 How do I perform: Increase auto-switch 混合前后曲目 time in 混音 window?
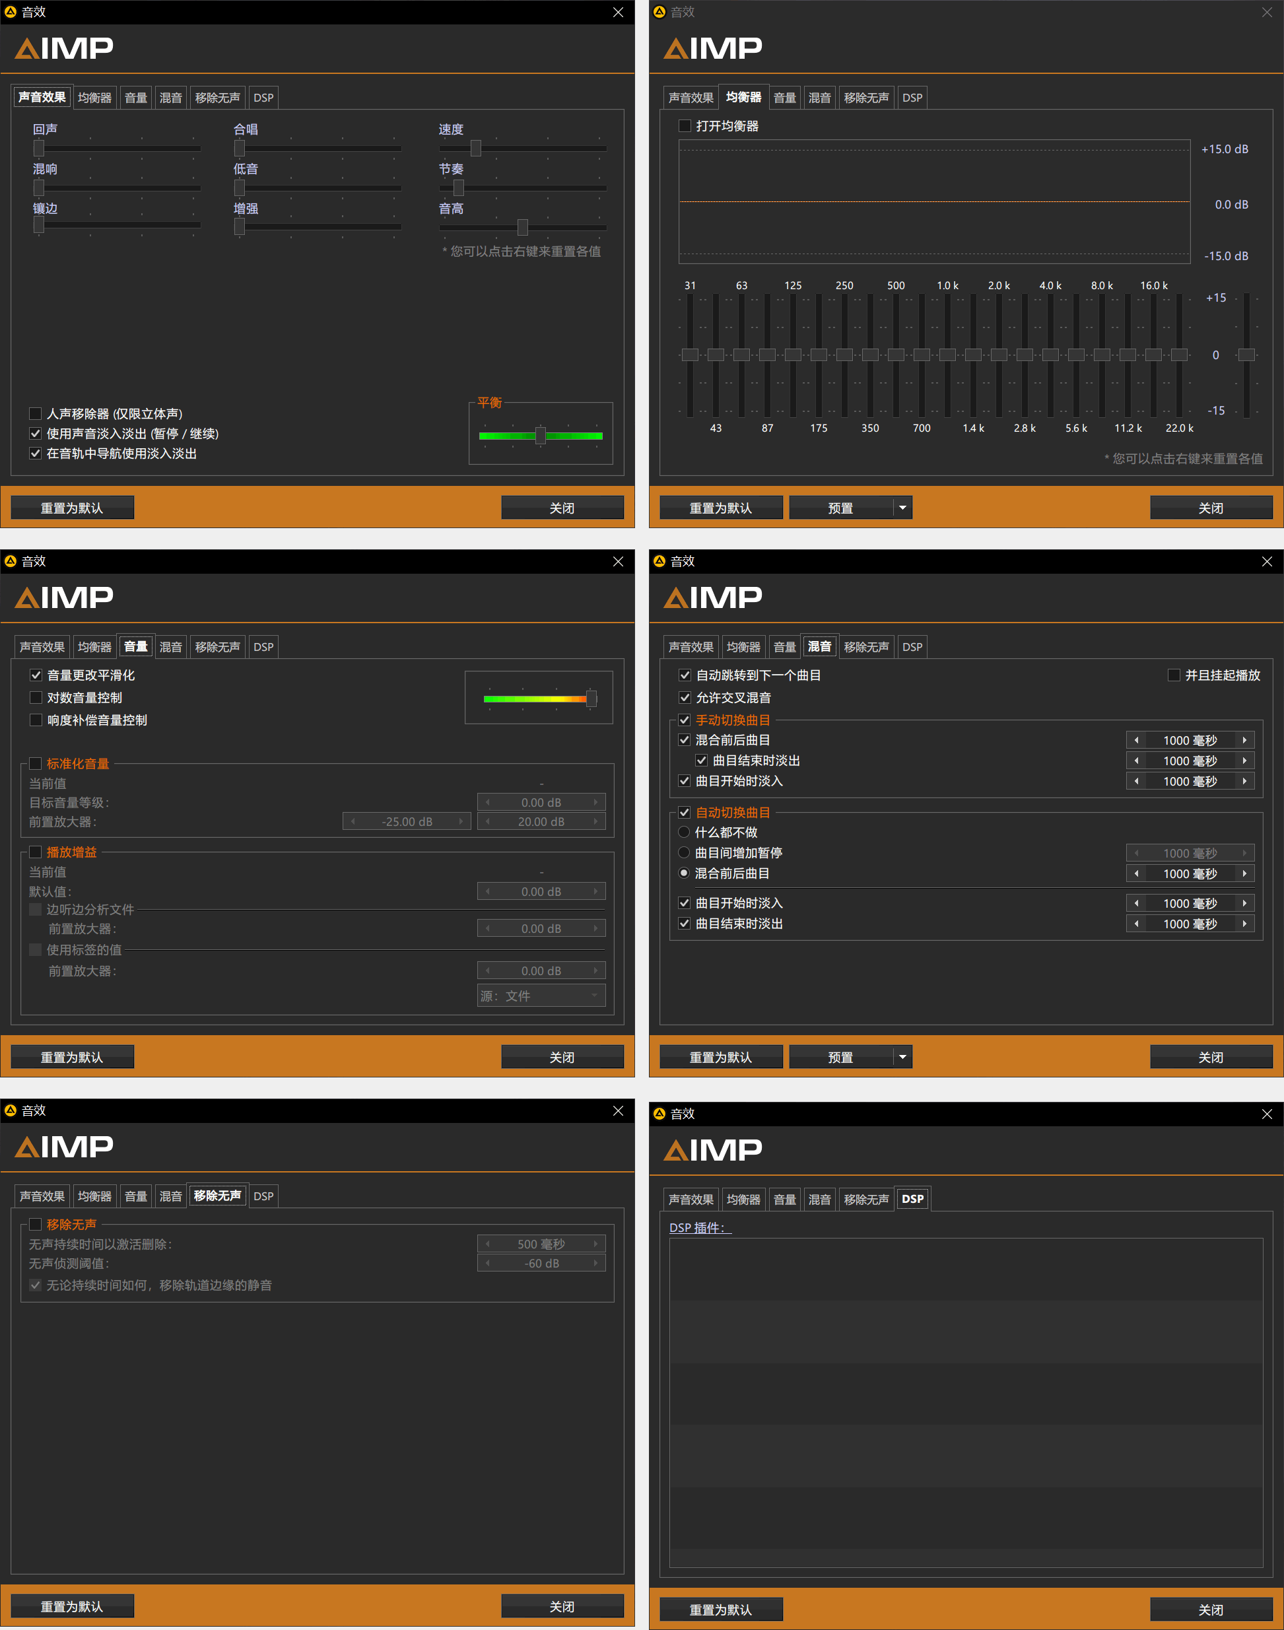click(x=1245, y=873)
